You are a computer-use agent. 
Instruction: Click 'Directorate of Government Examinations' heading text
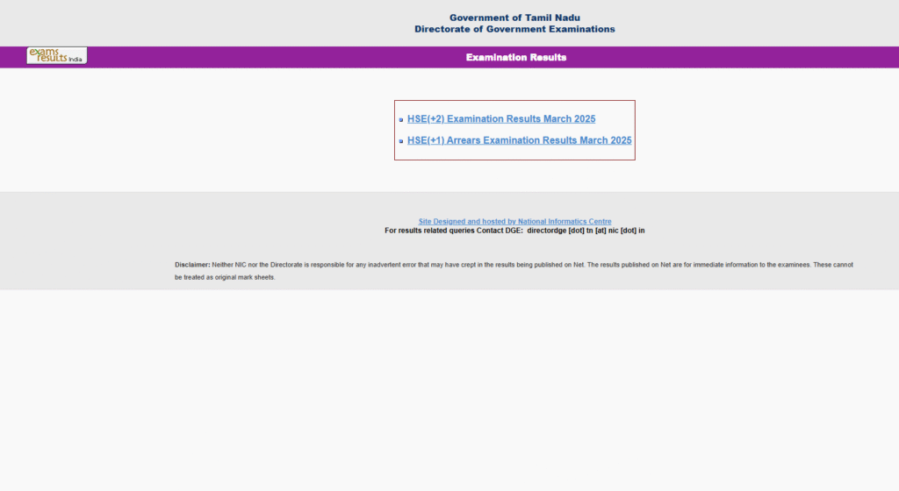coord(514,29)
